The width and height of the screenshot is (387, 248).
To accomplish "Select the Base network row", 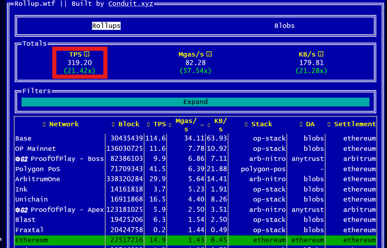I will point(196,138).
